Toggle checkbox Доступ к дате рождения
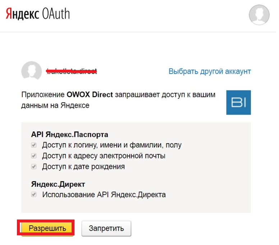Screen dimensions: 279x245 [34, 167]
